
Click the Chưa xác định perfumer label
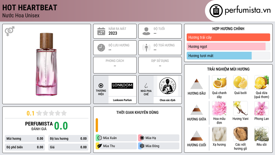click(168, 100)
